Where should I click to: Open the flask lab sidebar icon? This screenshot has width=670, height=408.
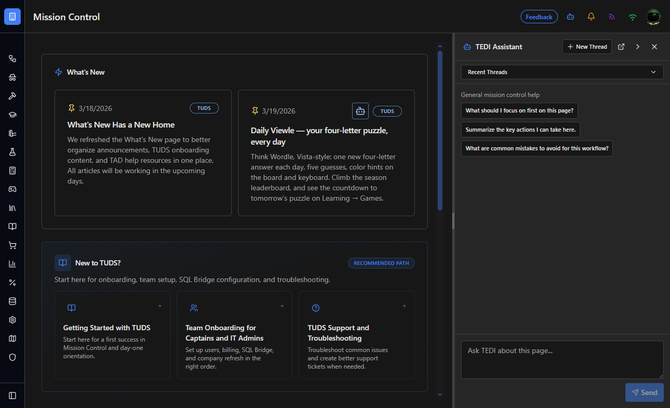12,152
